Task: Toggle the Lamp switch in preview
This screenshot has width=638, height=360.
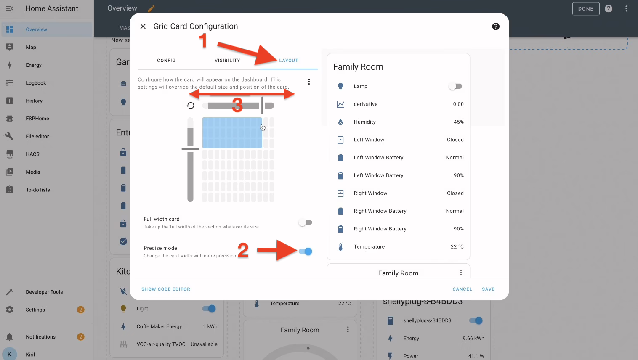Action: pos(455,86)
